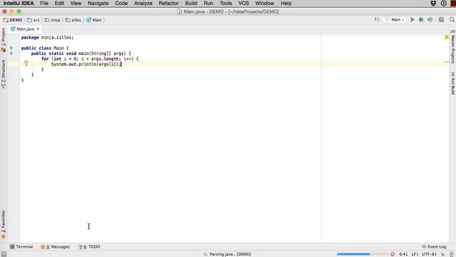
Task: Open the Help menu
Action: [286, 3]
